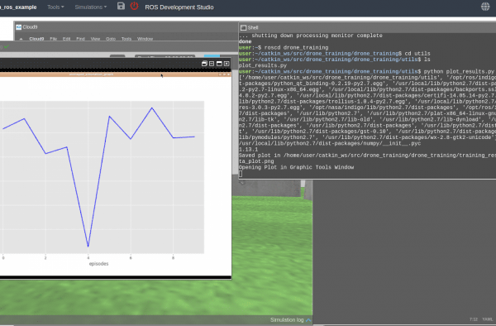Collapse Cloud9 menu bar with up arrow
The image size is (496, 326).
21,39
